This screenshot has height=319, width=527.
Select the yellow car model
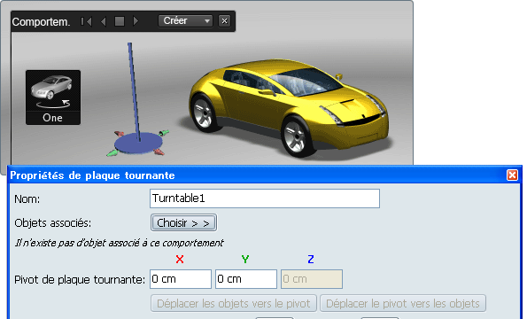tap(288, 107)
